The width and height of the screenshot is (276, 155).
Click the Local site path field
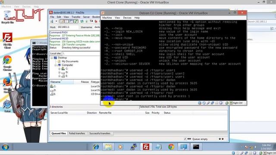pyautogui.click(x=81, y=53)
